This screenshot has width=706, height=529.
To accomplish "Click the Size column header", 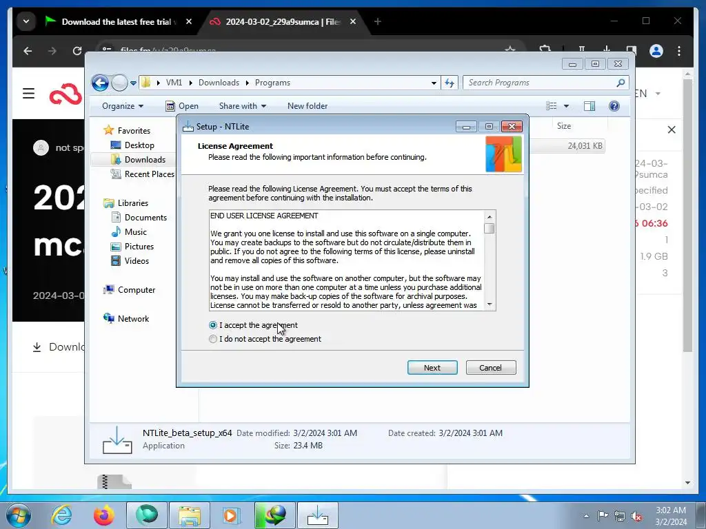I will [x=564, y=126].
